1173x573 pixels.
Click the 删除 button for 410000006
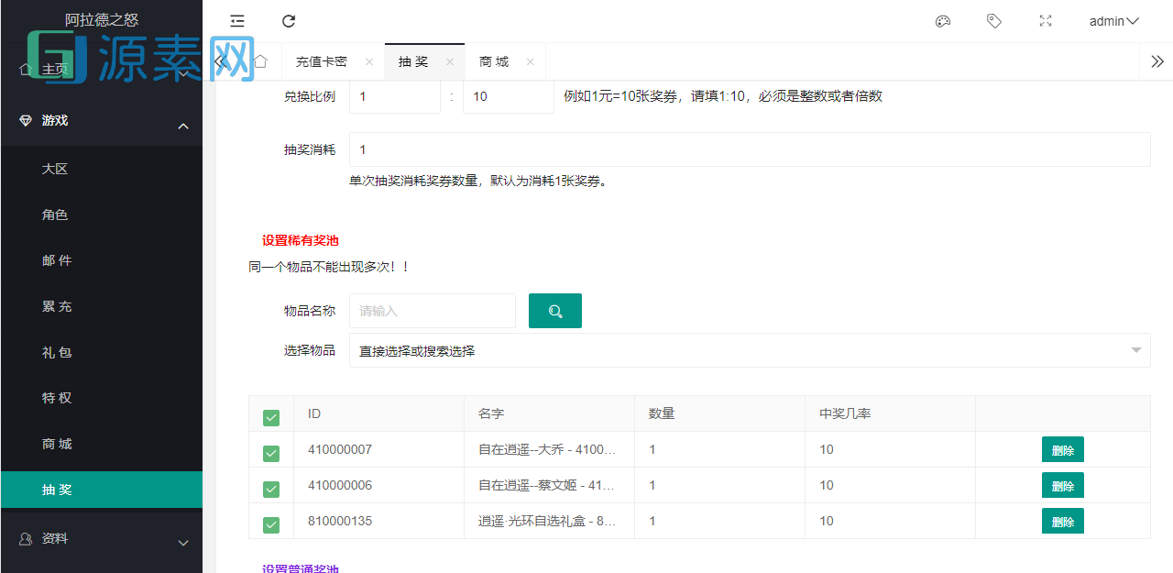(1062, 485)
